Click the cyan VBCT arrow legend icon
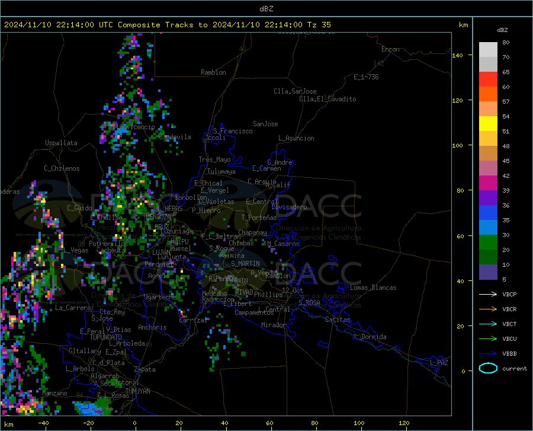 (x=488, y=324)
